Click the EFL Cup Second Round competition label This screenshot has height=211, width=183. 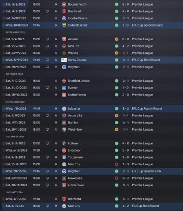[147, 25]
